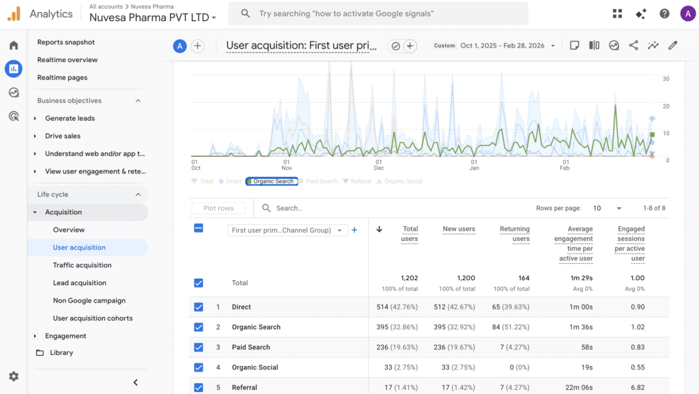Toggle the Total row checkbox
The width and height of the screenshot is (699, 394).
pos(199,283)
